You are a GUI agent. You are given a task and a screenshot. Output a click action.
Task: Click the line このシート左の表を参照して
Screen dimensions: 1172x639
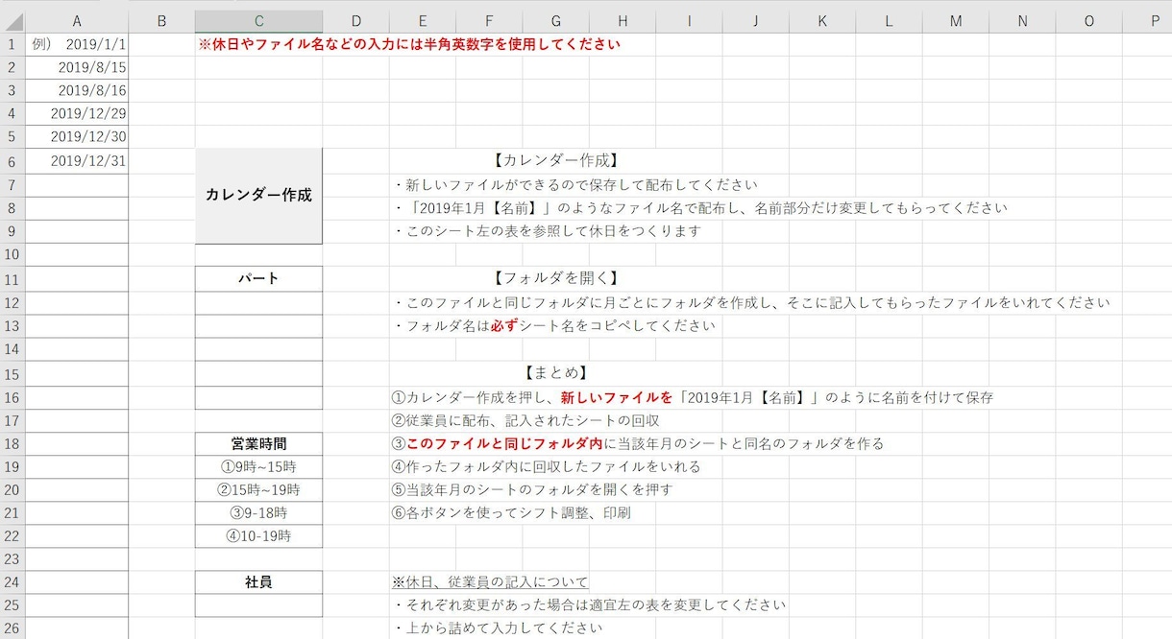[x=547, y=230]
